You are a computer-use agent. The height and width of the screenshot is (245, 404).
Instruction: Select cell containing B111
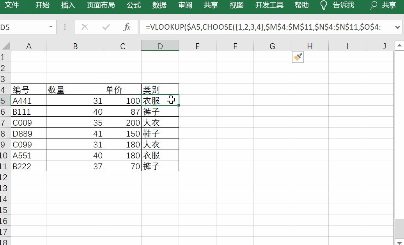tap(28, 112)
